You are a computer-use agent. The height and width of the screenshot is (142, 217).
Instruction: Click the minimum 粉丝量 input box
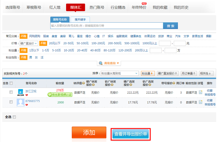pyautogui.click(x=156, y=50)
